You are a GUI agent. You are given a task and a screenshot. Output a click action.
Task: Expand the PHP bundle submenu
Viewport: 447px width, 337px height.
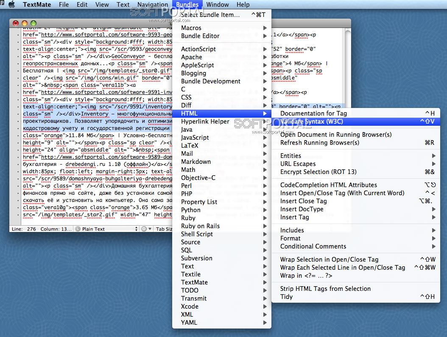tap(222, 194)
